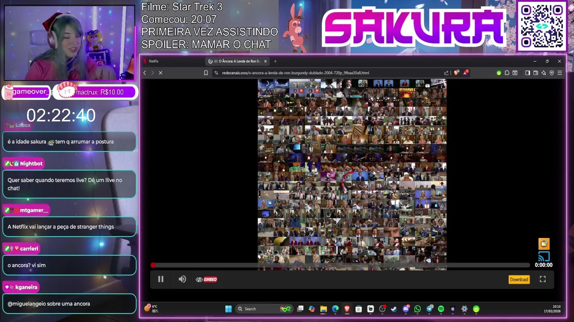Bookmark this page in Brave

pyautogui.click(x=206, y=73)
